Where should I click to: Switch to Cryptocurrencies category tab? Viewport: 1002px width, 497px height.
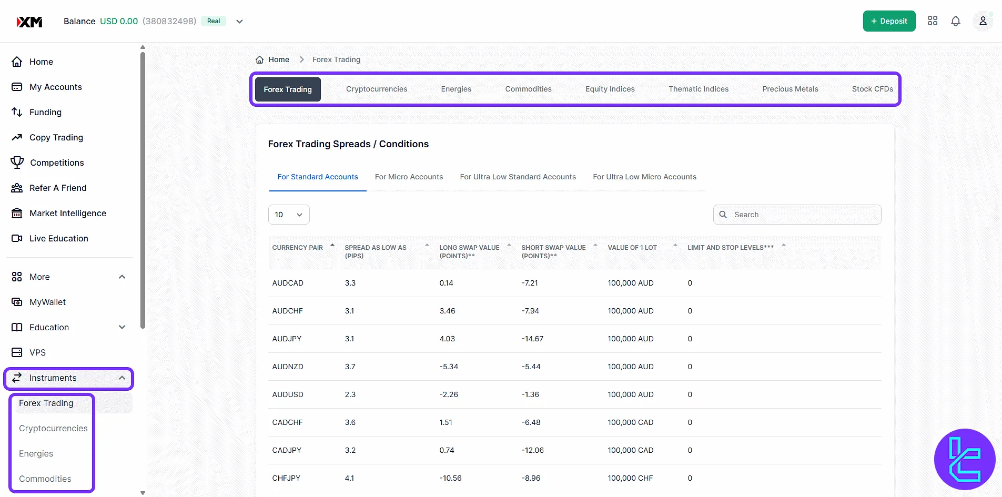click(x=377, y=89)
